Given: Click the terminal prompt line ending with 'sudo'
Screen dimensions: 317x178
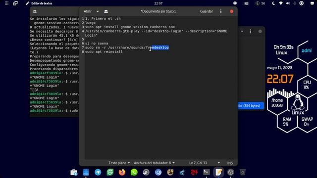Looking at the screenshot, I should 54,111.
